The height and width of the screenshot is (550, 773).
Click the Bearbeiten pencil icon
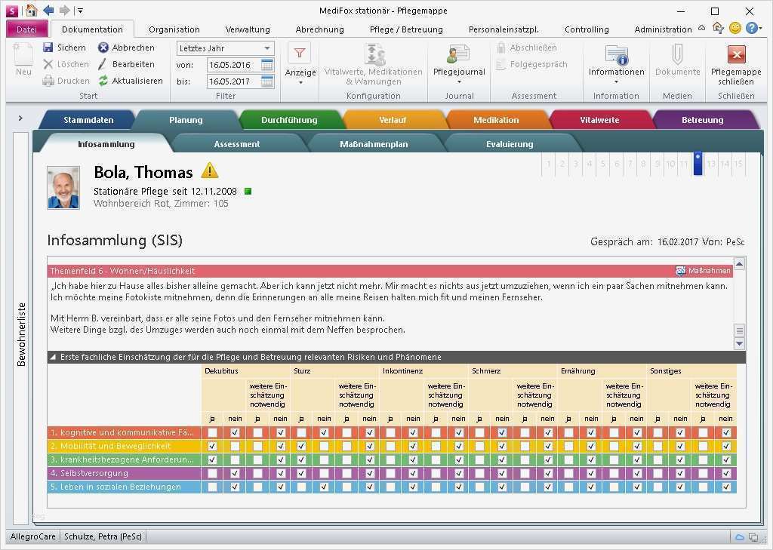click(x=103, y=64)
